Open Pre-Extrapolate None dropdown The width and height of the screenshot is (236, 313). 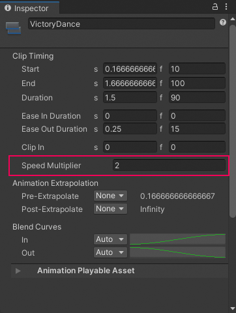(110, 196)
